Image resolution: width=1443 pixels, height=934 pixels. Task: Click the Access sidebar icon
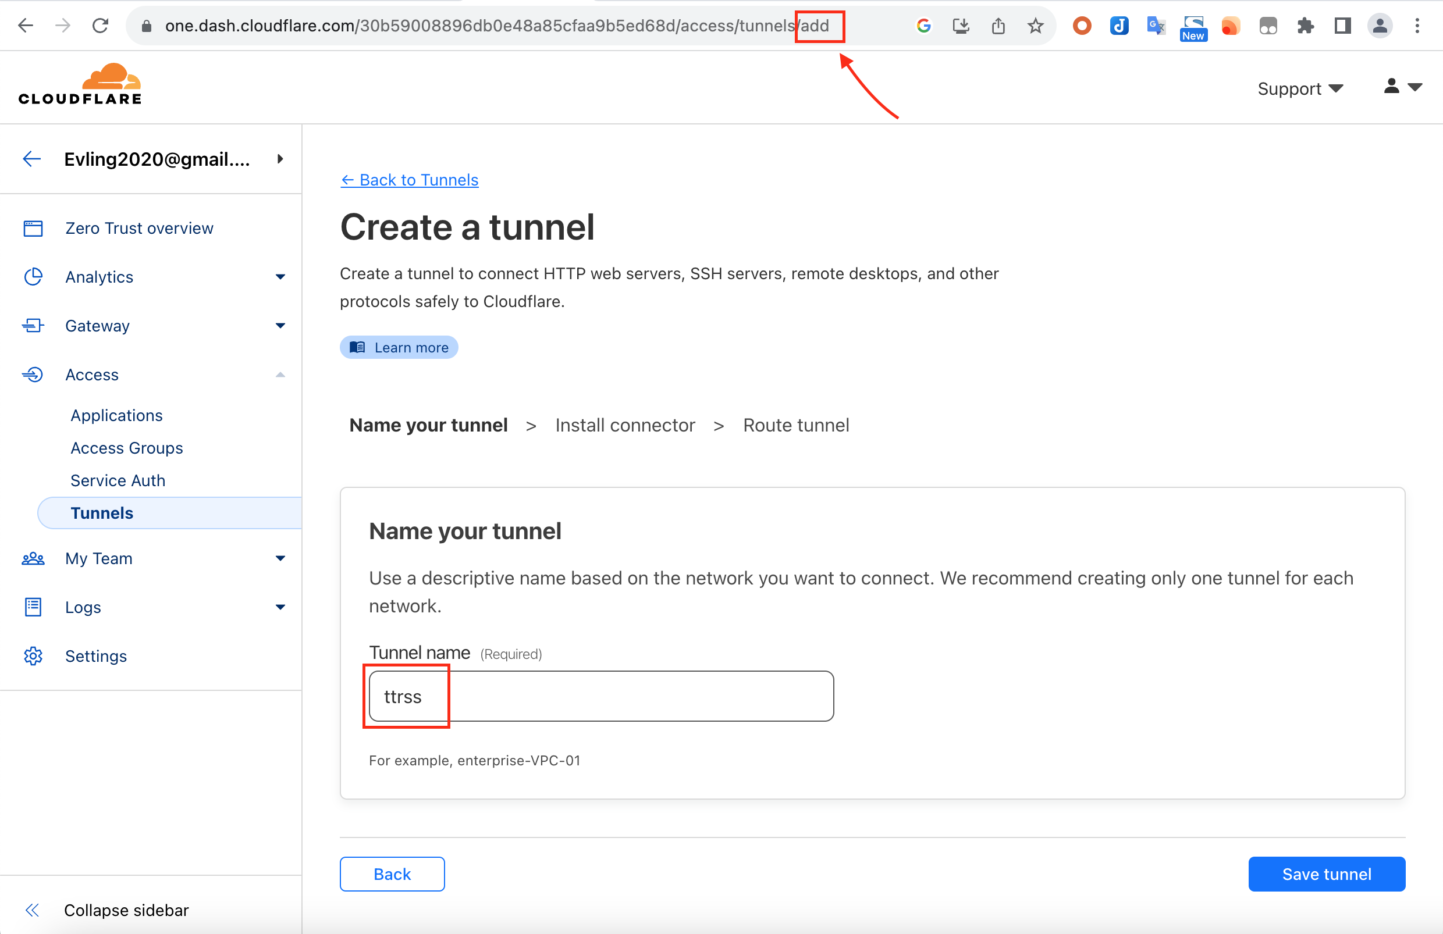[x=33, y=375]
